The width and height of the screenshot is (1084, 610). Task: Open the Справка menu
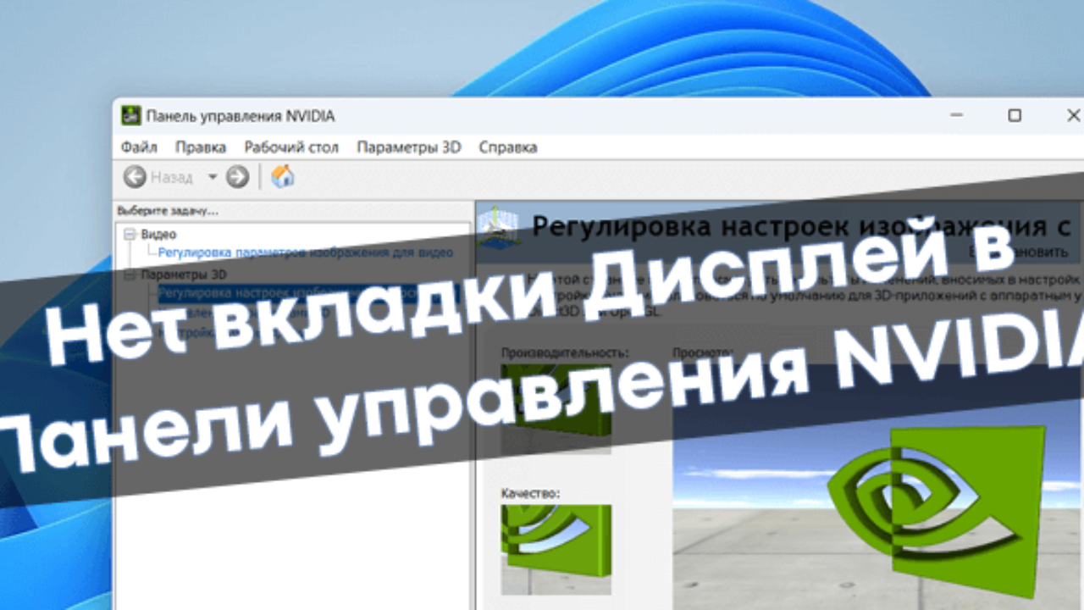pos(508,147)
